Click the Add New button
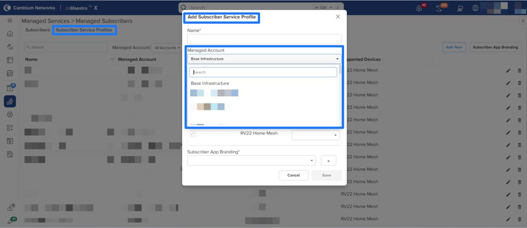This screenshot has height=228, width=527. click(454, 48)
